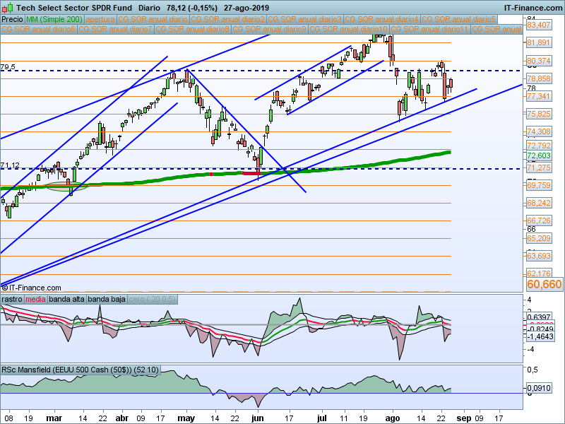Click the 79,5 dashed line label
The width and height of the screenshot is (565, 424).
coord(8,67)
